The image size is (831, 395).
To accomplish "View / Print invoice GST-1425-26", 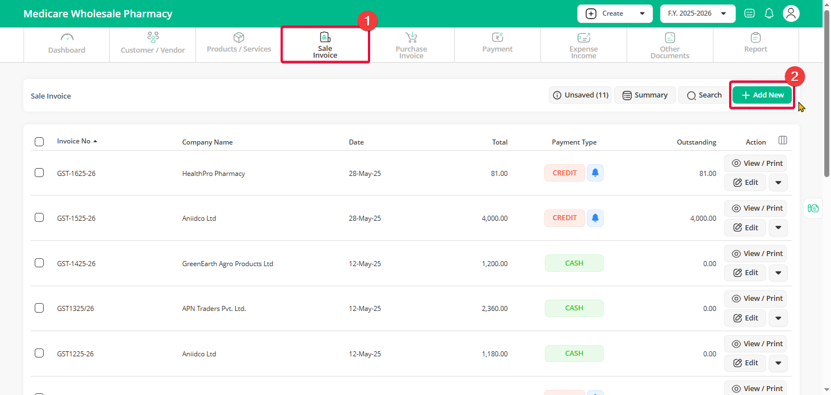I will coord(755,253).
